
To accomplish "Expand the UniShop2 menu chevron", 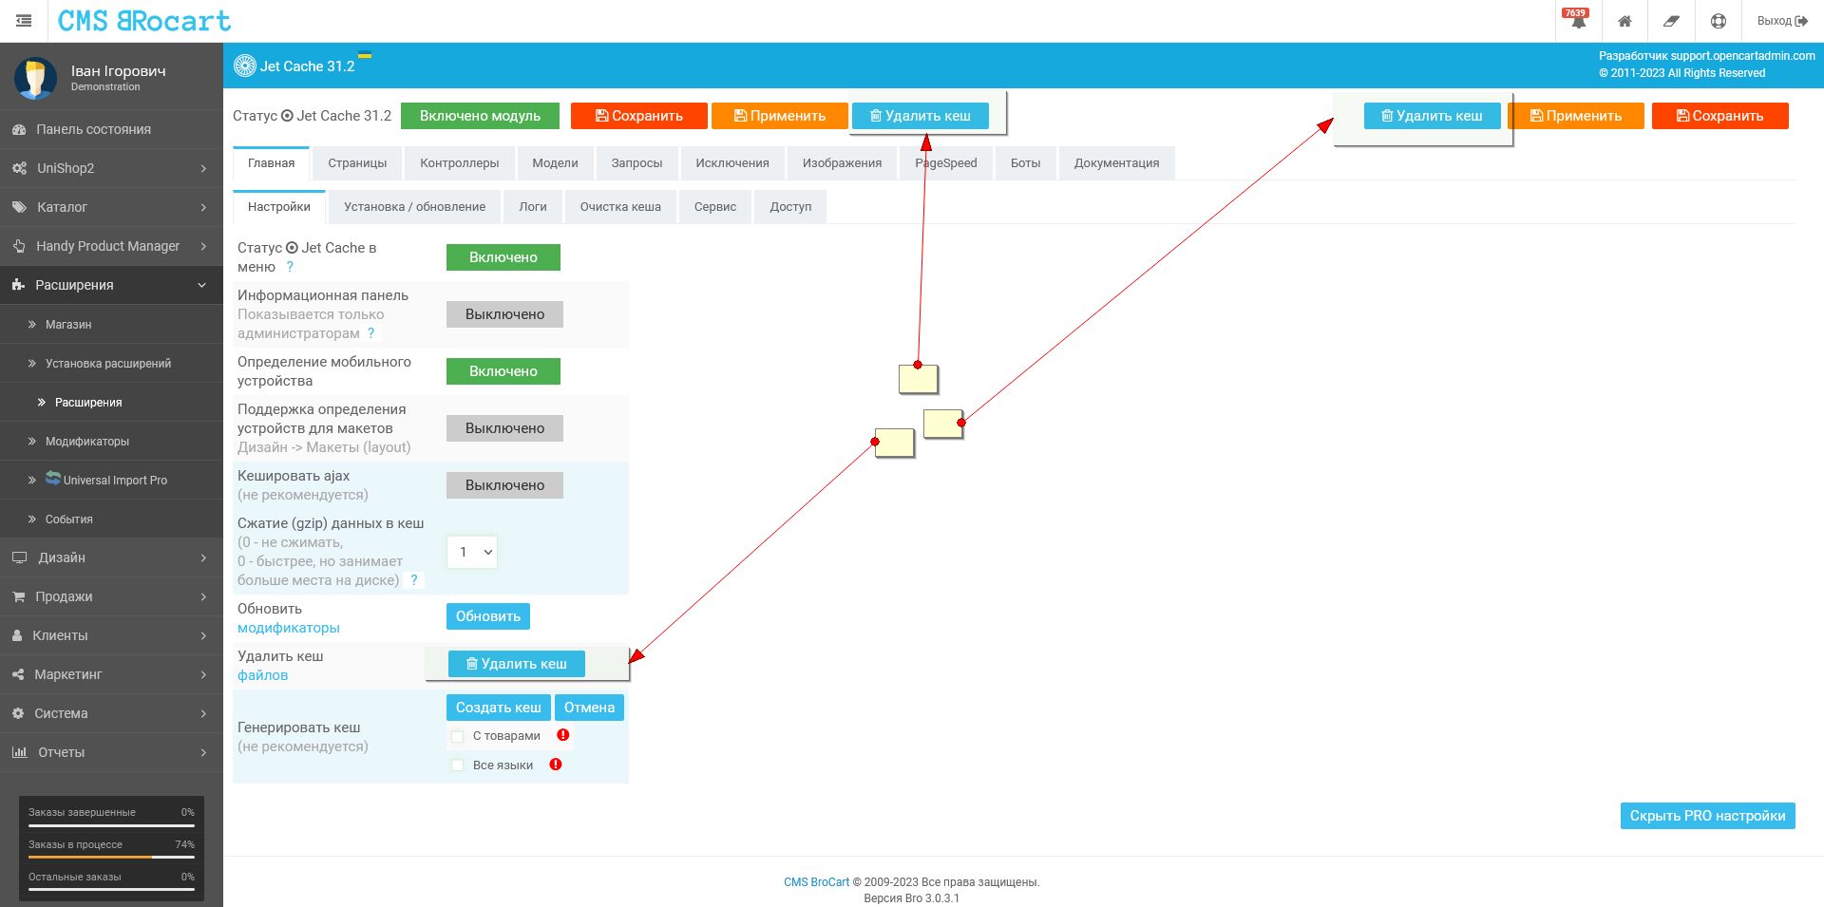I will [x=203, y=168].
